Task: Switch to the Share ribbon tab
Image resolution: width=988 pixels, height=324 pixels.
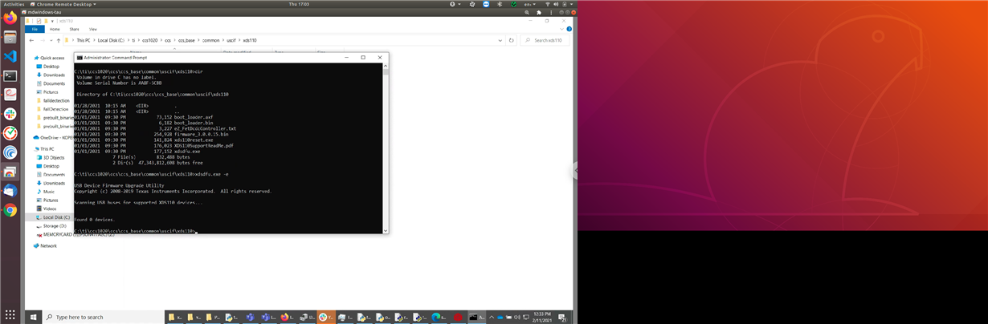Action: pos(74,29)
